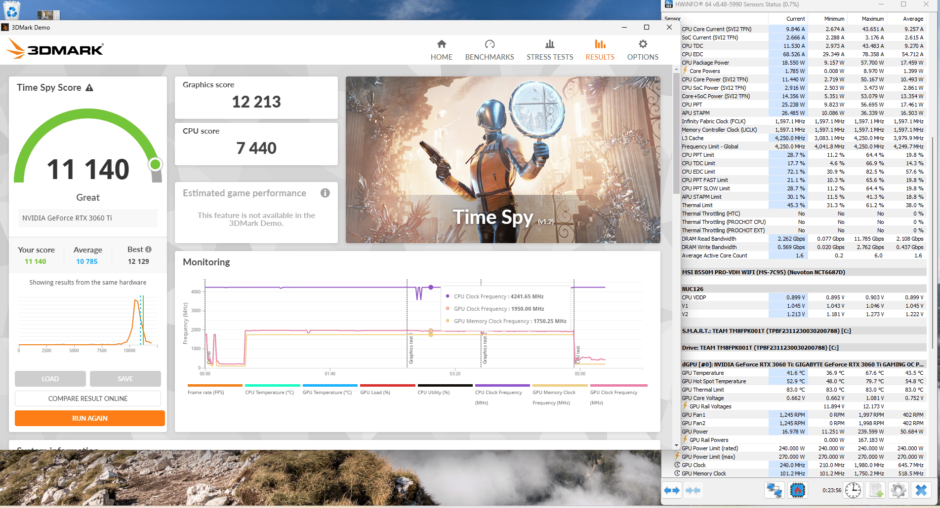Click the Average score value 10 785
The height and width of the screenshot is (508, 940).
(87, 261)
